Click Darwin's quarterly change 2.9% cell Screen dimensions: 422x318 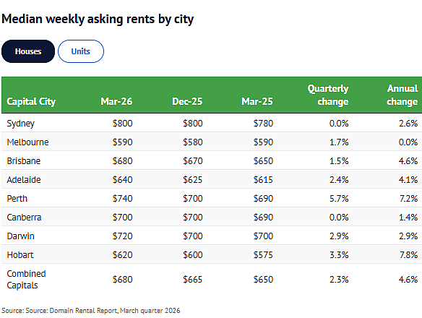click(x=339, y=236)
